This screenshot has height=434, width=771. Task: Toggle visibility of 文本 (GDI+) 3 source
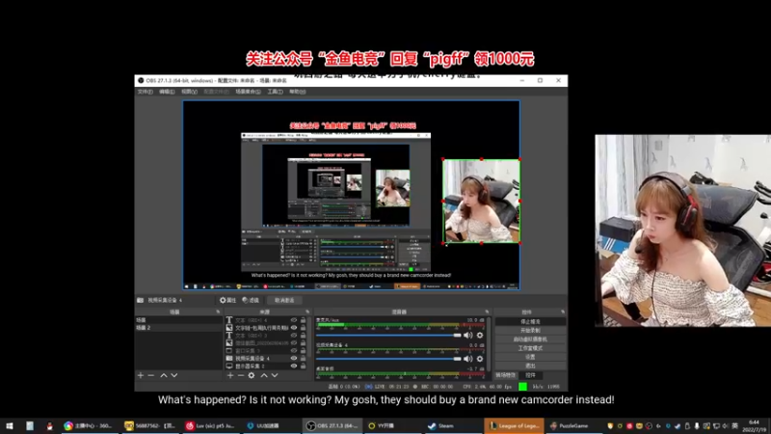click(294, 335)
